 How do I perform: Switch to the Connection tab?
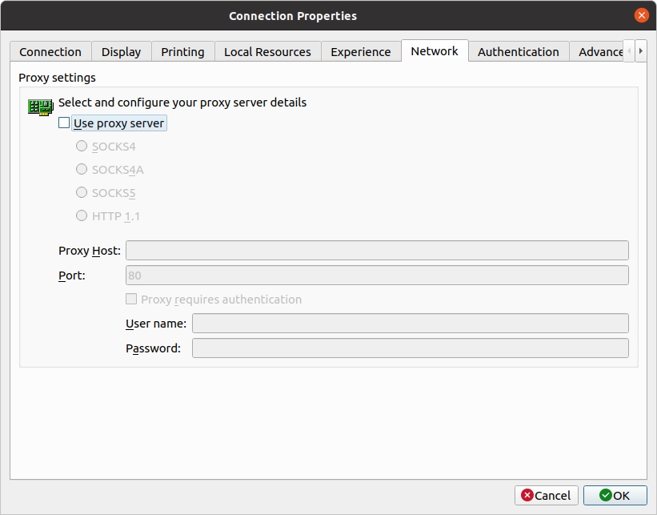(x=50, y=52)
